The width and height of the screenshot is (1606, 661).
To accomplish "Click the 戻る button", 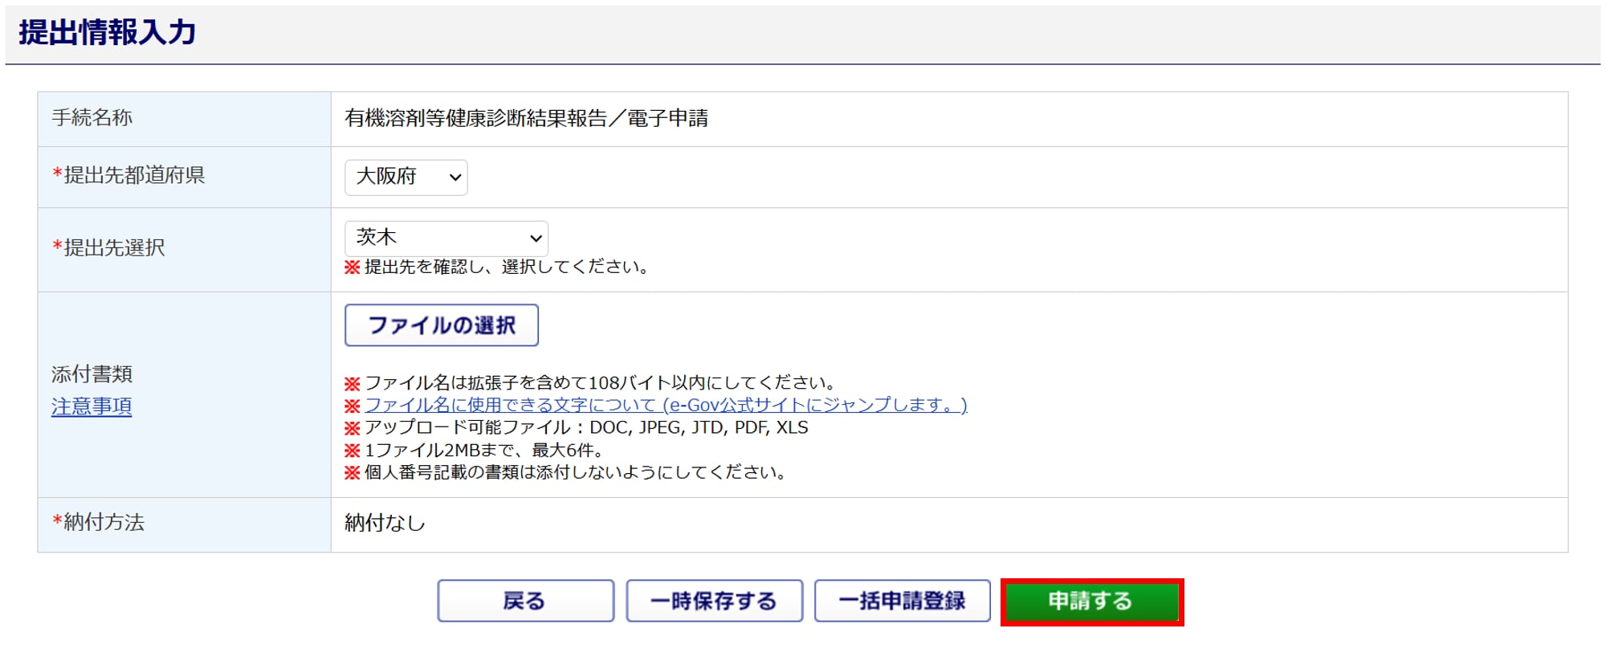I will 526,601.
